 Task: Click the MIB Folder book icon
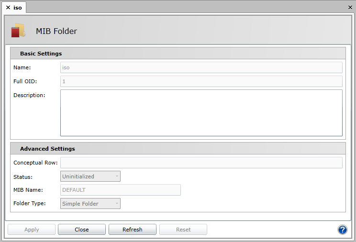point(18,31)
